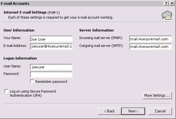Click the E-mail Address field
This screenshot has height=119, width=176.
(51, 46)
